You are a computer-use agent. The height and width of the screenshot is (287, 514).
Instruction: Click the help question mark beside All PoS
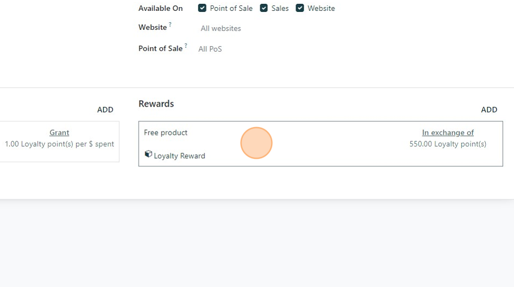pos(186,46)
